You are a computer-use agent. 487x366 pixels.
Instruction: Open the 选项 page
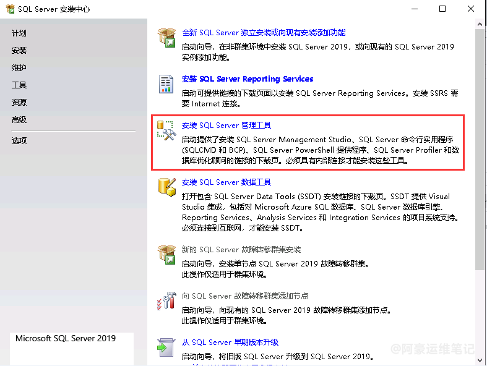click(x=19, y=140)
